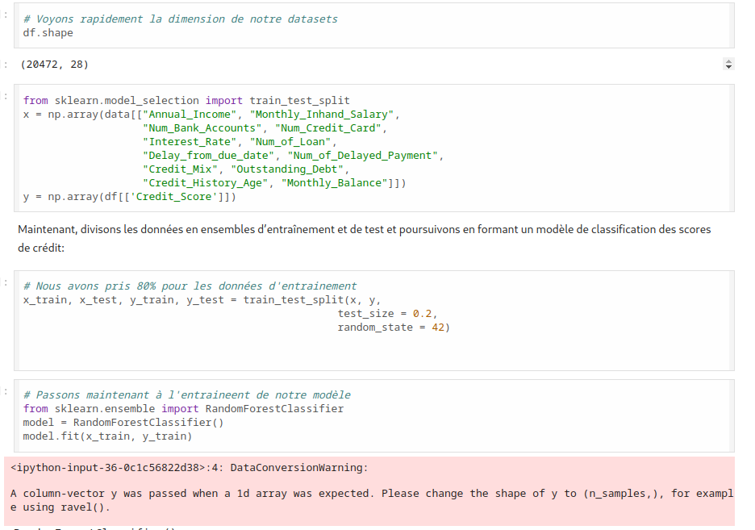Click the markdown paragraph starting with Maintenant
Screen dimensions: 755x530
[x=364, y=239]
